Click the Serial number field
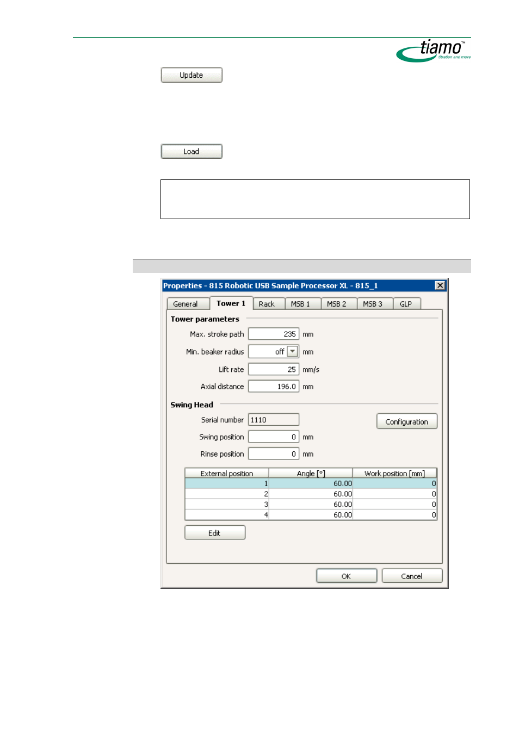This screenshot has height=734, width=519. pyautogui.click(x=274, y=420)
